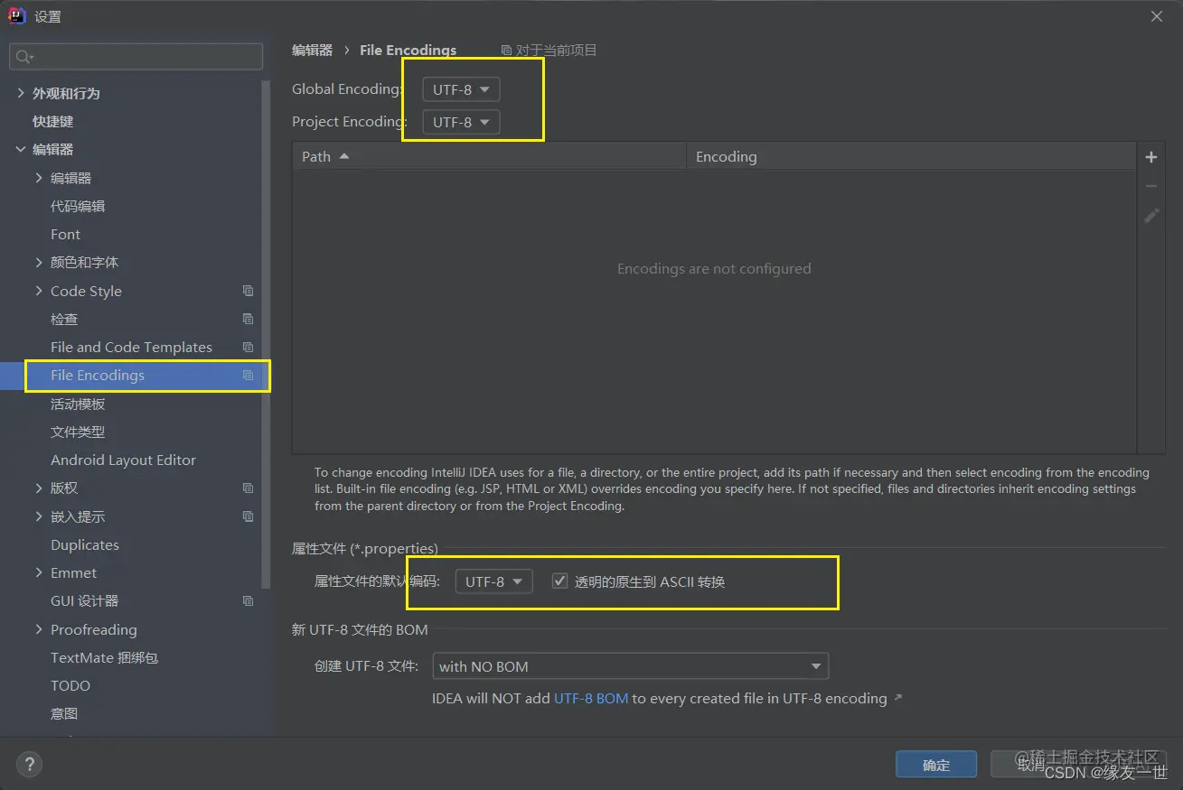Open the Project Encoding dropdown

[x=461, y=122]
